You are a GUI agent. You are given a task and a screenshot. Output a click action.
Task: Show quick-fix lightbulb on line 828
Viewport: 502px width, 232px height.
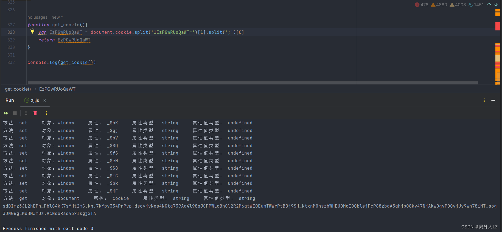pyautogui.click(x=32, y=31)
